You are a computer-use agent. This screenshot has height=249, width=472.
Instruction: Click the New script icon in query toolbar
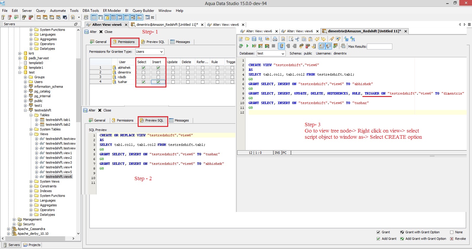coord(241,39)
